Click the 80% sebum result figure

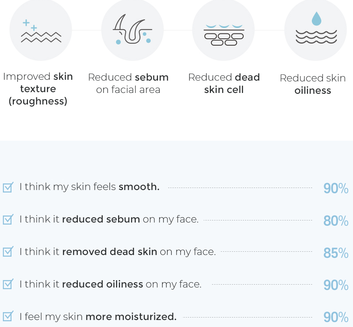pos(336,220)
